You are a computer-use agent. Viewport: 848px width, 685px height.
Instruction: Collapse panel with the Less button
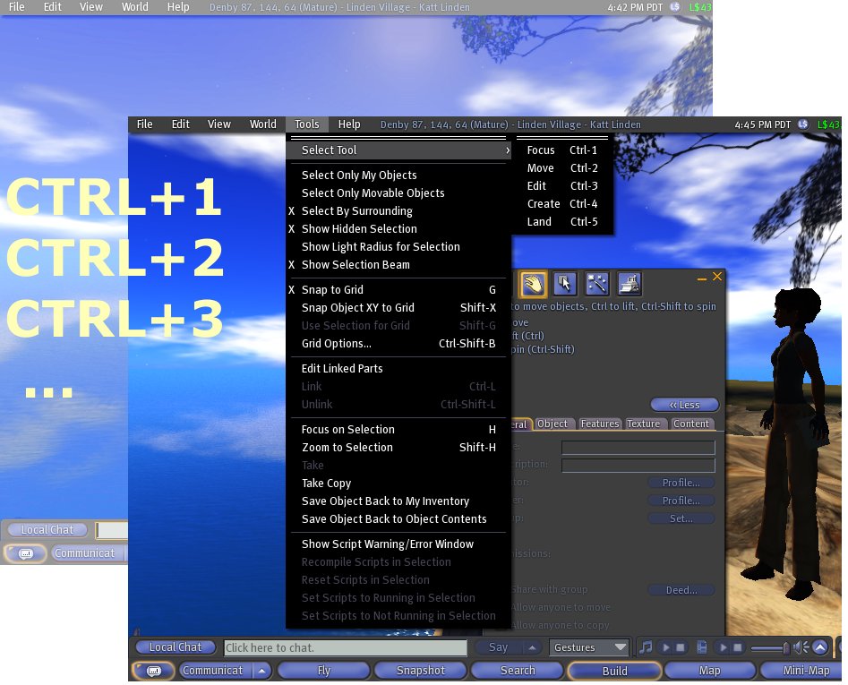[685, 405]
